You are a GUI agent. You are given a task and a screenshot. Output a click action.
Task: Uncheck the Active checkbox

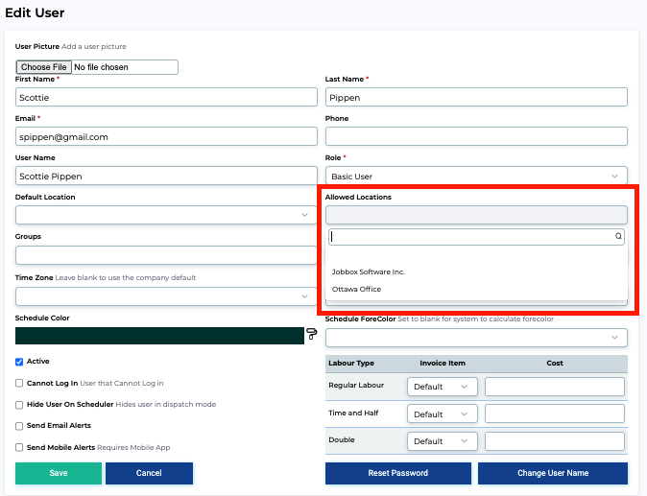tap(19, 362)
